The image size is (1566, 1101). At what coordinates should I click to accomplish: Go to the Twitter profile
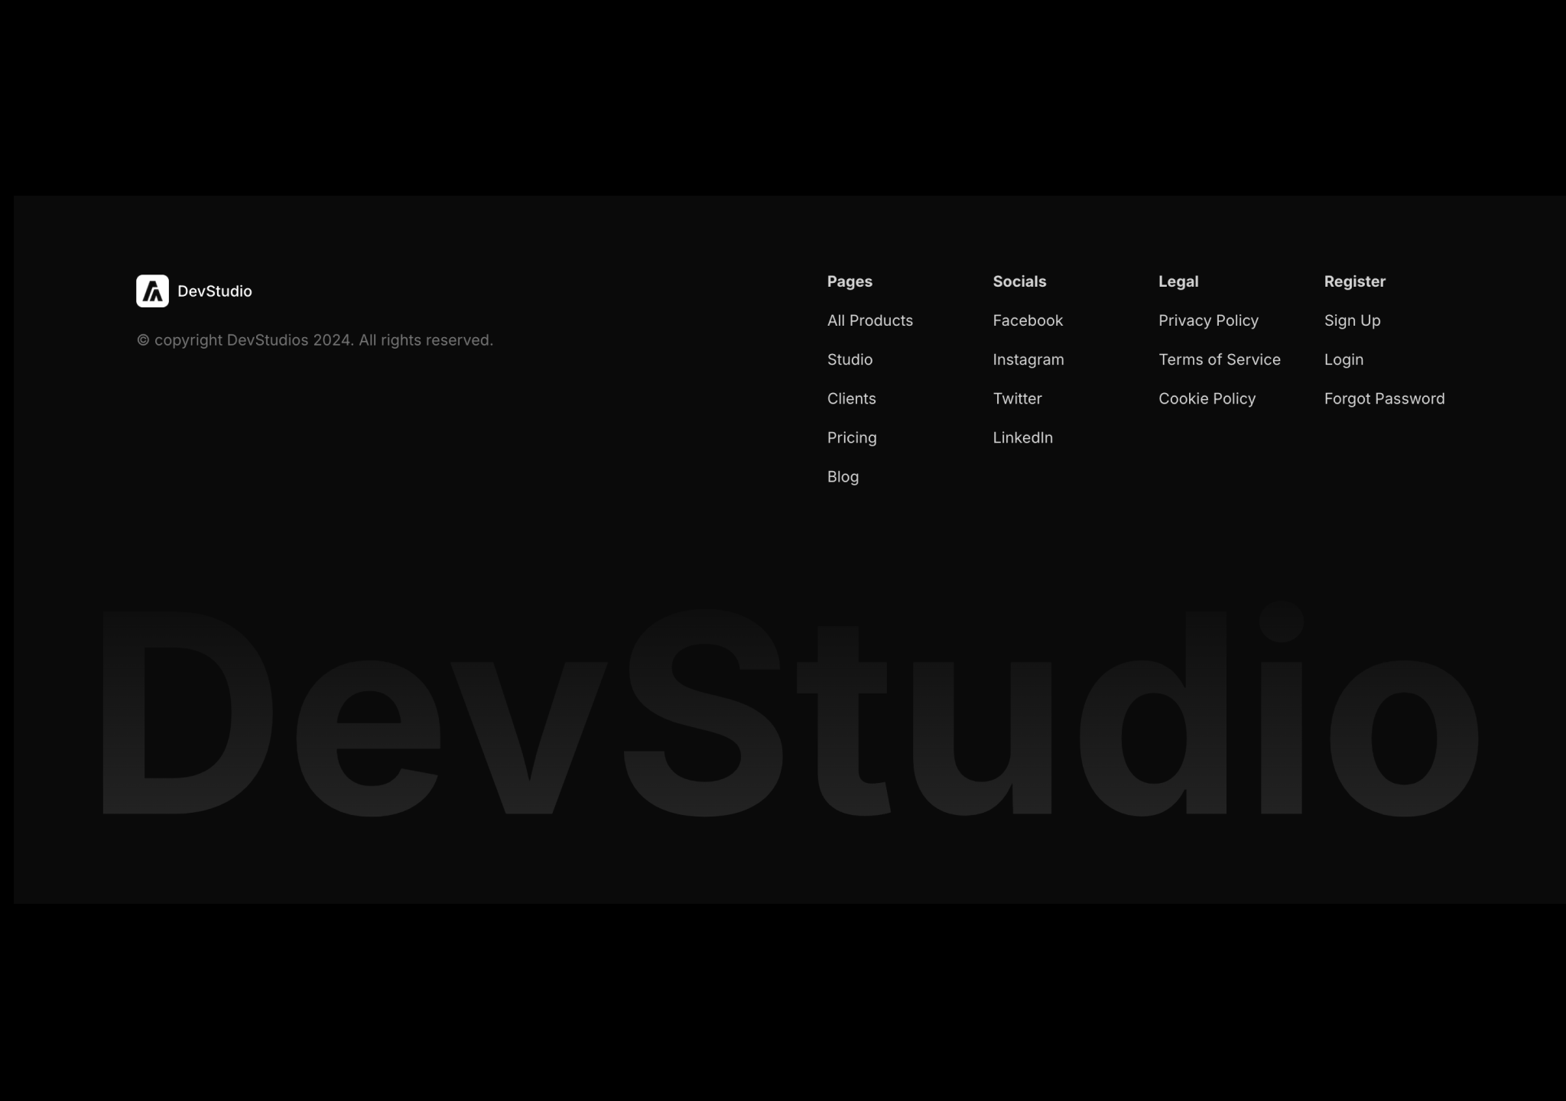tap(1017, 398)
